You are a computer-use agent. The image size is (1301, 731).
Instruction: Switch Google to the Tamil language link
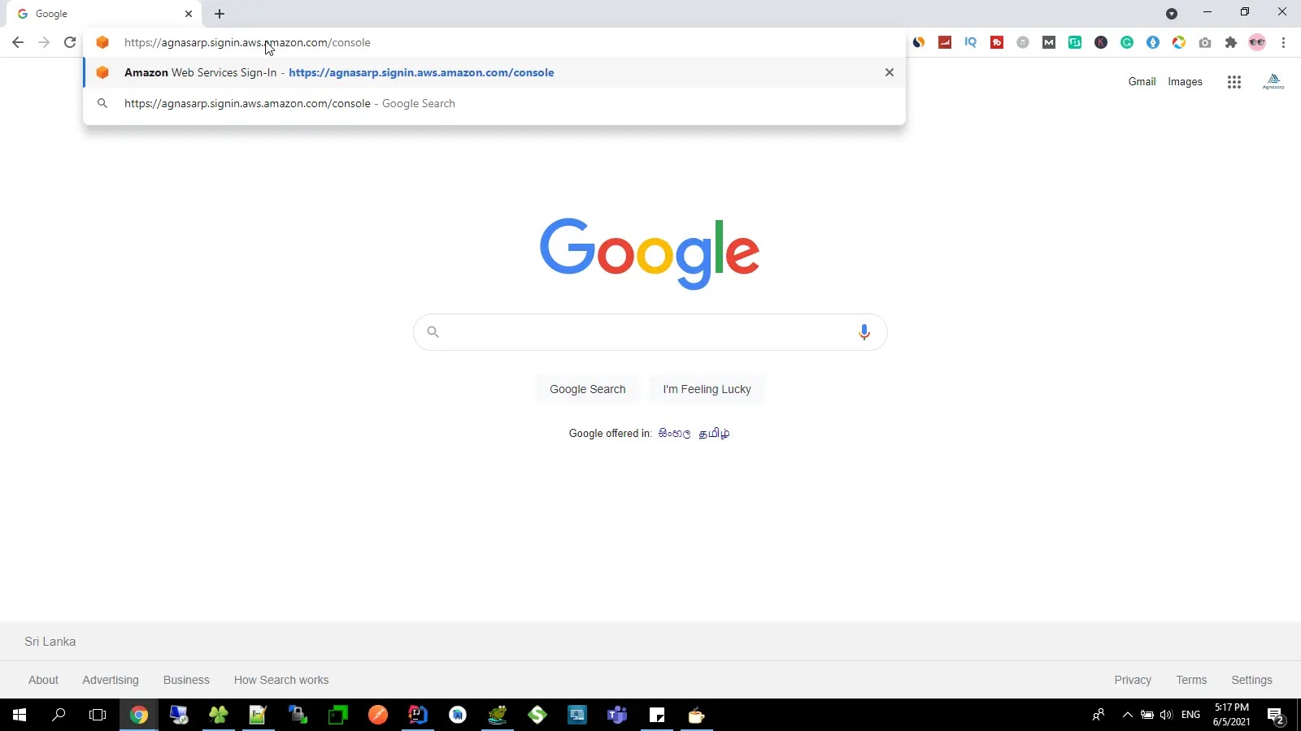click(x=714, y=433)
